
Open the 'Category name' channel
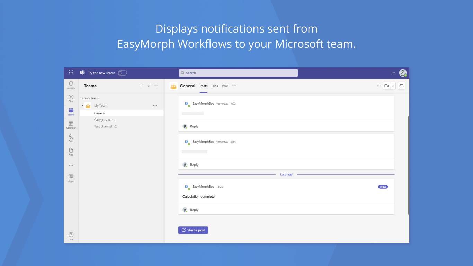tap(105, 120)
